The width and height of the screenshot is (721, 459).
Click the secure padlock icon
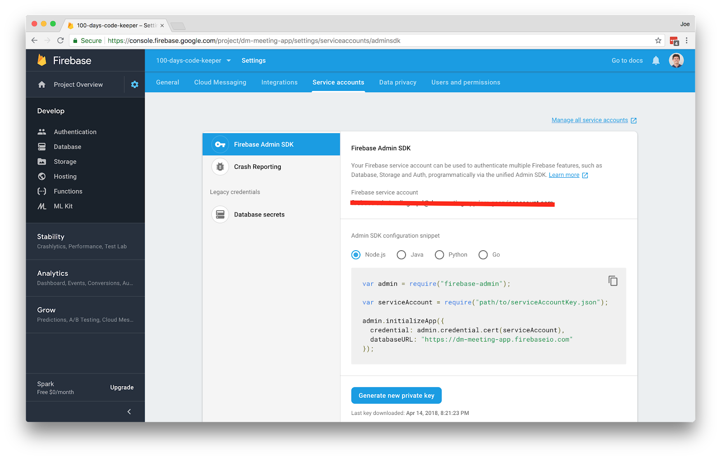tap(75, 40)
